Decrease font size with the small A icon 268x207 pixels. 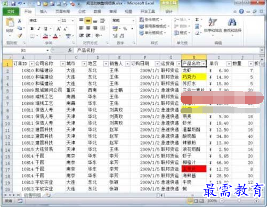pyautogui.click(x=65, y=29)
